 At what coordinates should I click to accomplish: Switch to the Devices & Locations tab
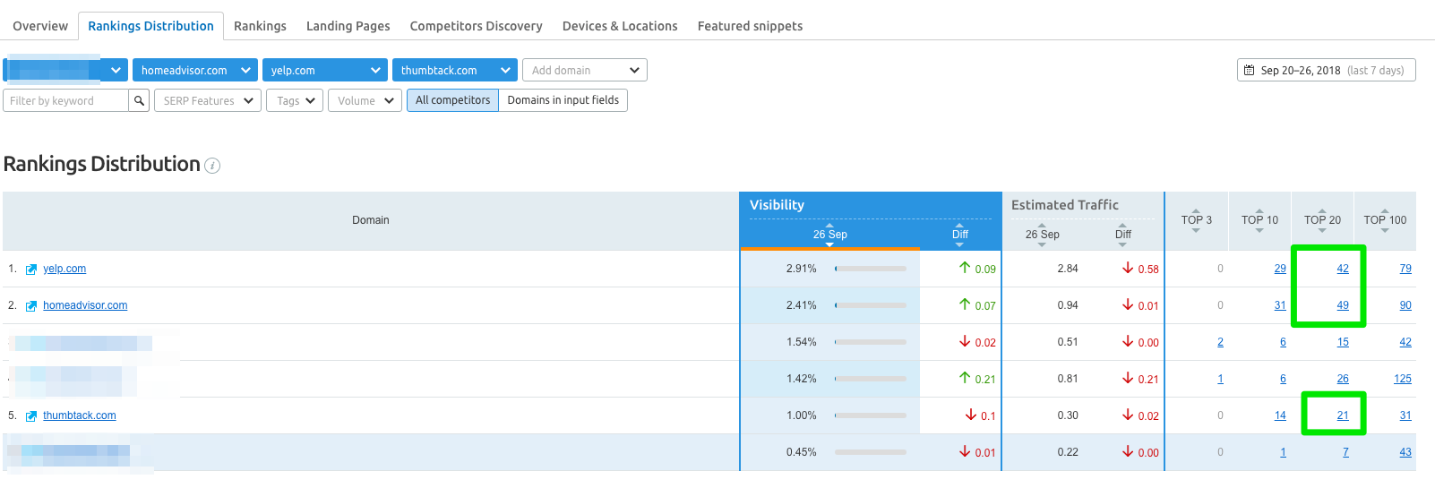pyautogui.click(x=620, y=26)
